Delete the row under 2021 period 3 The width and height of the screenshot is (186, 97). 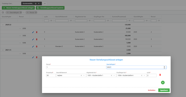coord(37,57)
